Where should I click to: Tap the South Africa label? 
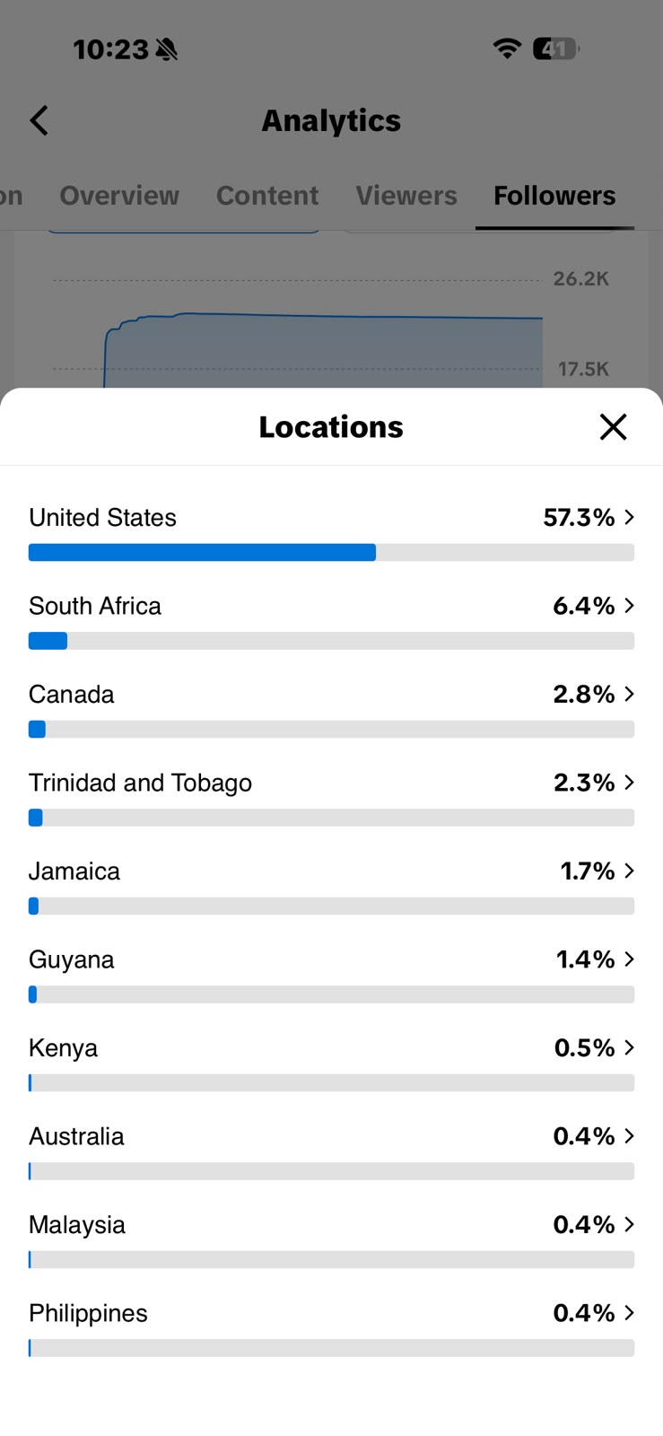[95, 606]
